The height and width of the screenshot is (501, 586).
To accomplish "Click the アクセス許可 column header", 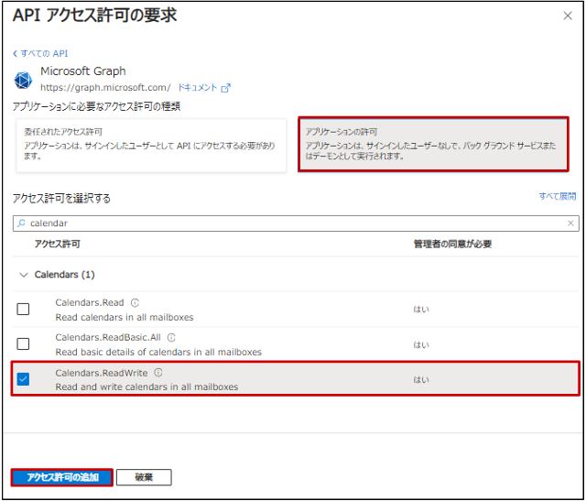I will pos(57,245).
